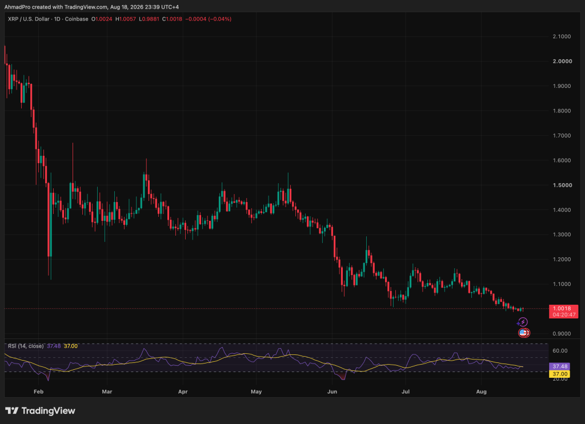Click the '1.1000' price scale label
Screen dimensions: 585x424
click(562, 284)
